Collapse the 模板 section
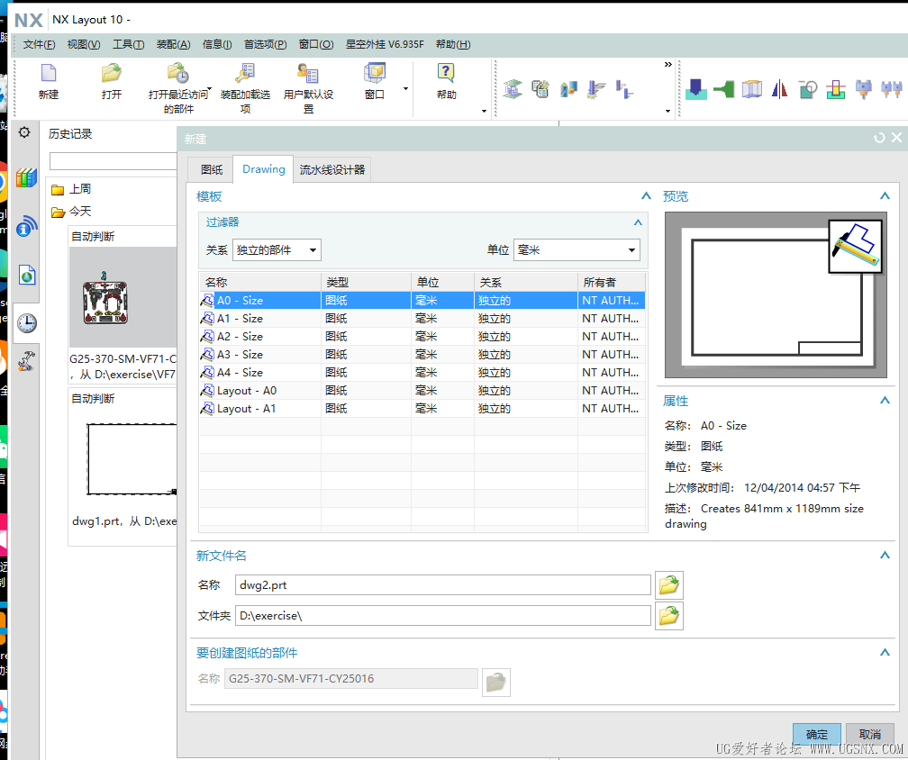Viewport: 908px width, 760px height. click(x=646, y=196)
